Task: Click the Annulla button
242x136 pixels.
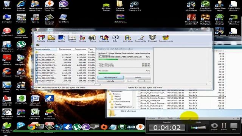Action: pos(111,81)
